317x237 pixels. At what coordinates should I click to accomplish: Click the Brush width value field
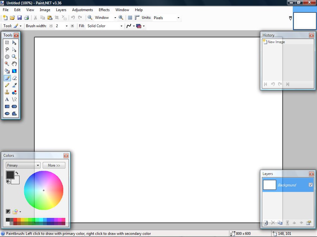pos(60,26)
